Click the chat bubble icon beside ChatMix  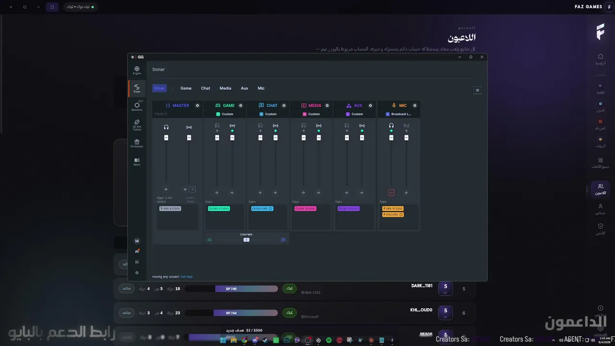(283, 240)
